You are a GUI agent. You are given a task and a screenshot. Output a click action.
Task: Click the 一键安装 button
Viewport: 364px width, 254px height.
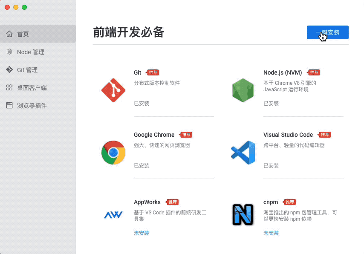pos(327,32)
